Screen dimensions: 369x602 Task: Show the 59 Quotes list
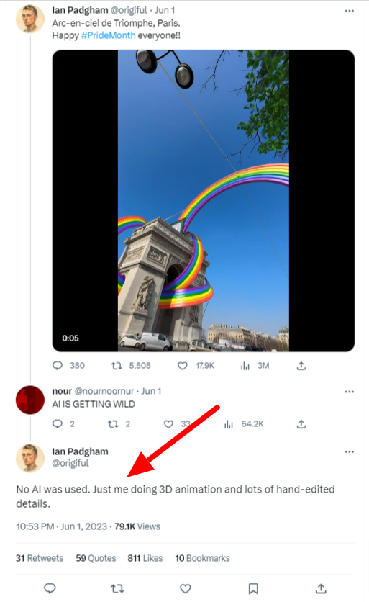pyautogui.click(x=96, y=558)
